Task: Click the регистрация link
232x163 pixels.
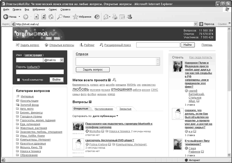Action: (x=33, y=55)
